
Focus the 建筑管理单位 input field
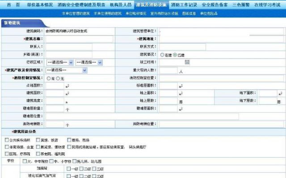[222, 32]
